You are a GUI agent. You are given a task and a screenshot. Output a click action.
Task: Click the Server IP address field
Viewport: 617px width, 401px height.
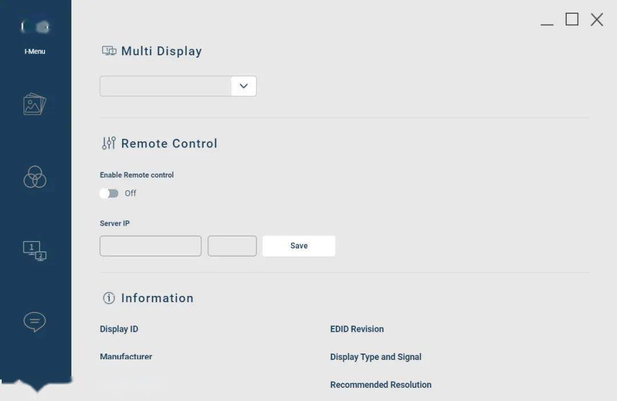pos(150,246)
